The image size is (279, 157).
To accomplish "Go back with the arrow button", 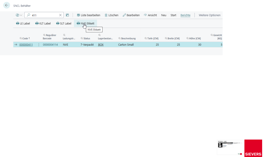I will pos(7,5).
